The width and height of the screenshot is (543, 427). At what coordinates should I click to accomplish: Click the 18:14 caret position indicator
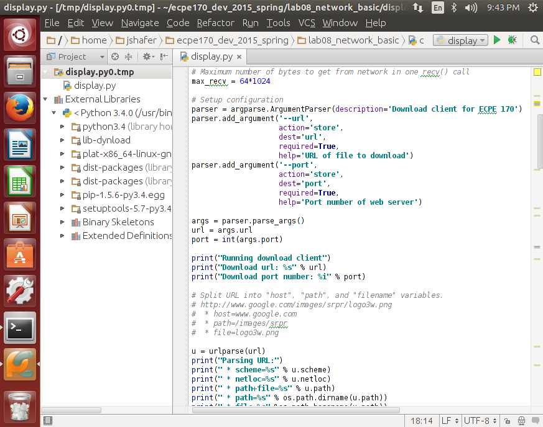(422, 420)
